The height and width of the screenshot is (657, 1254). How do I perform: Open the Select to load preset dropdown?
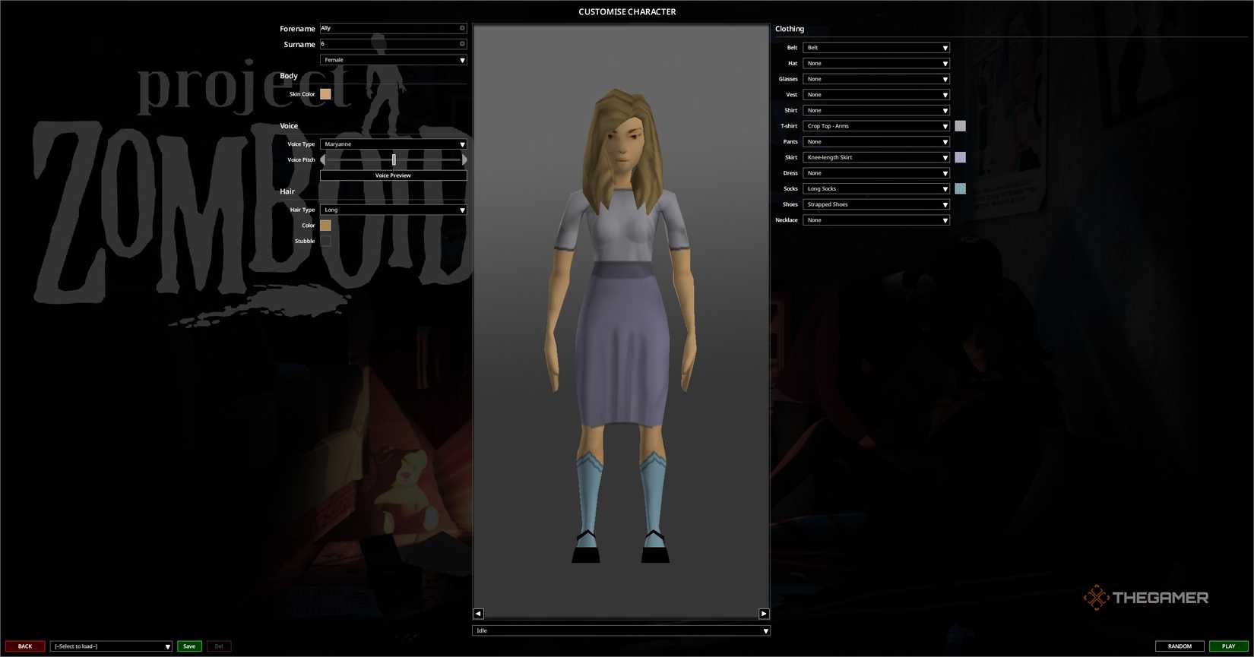click(x=111, y=646)
